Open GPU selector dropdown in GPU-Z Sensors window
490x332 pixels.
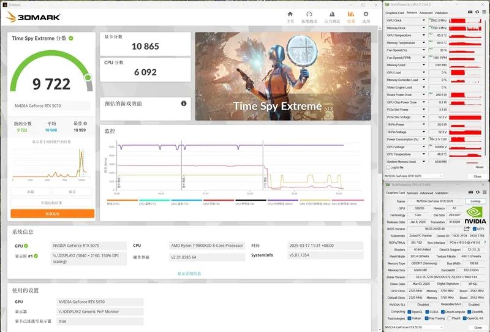point(413,176)
